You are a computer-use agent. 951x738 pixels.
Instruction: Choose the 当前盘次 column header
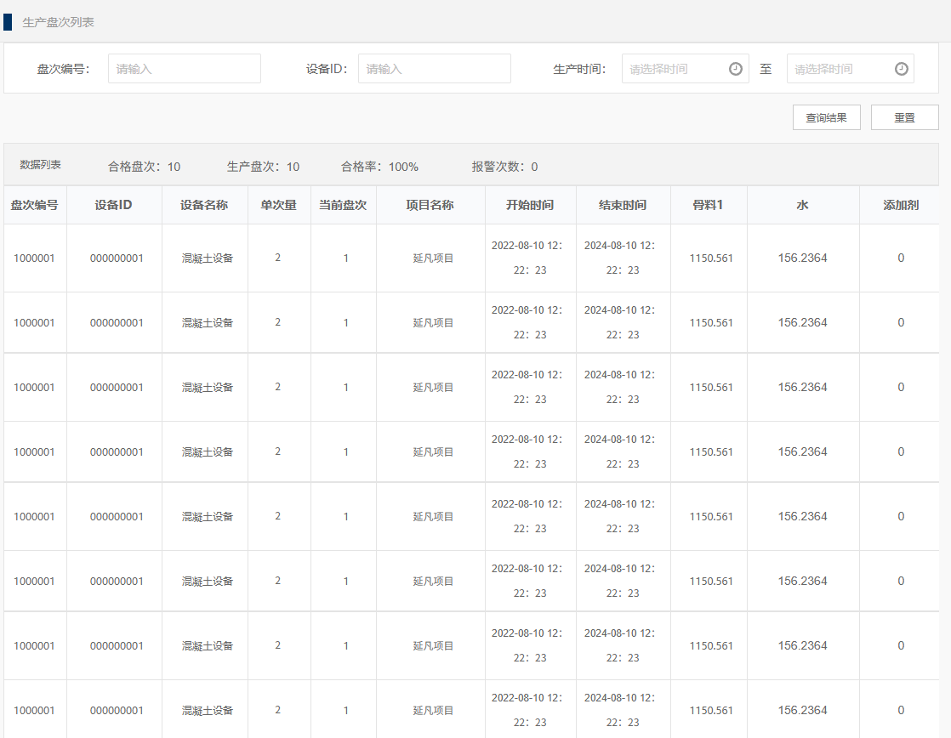(x=343, y=205)
